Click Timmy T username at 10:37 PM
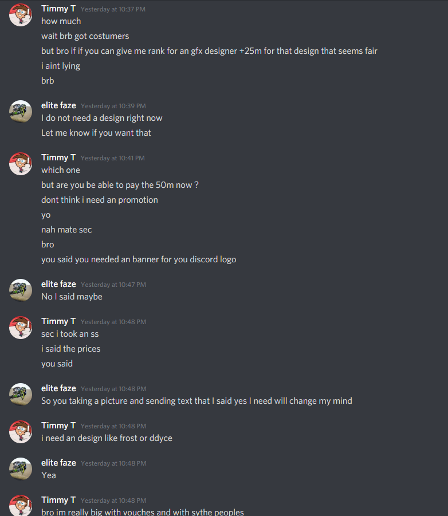The image size is (448, 516). (58, 9)
